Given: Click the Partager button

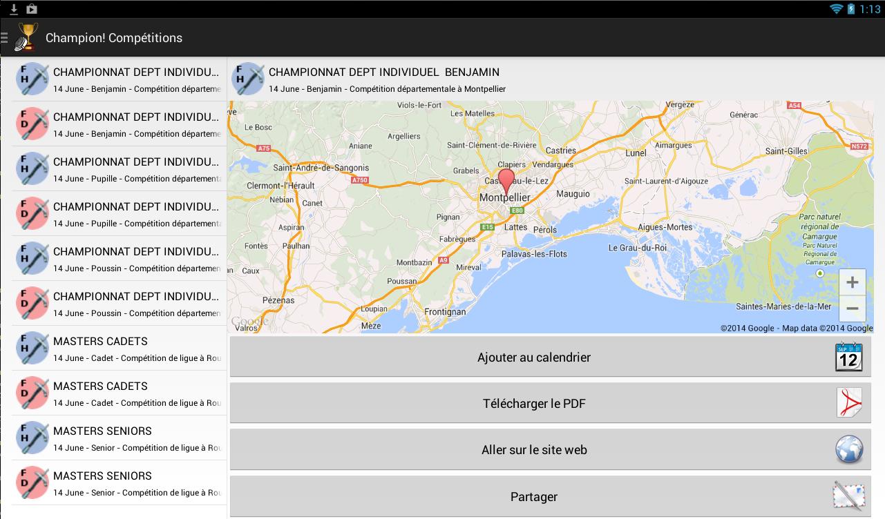Looking at the screenshot, I should (551, 496).
